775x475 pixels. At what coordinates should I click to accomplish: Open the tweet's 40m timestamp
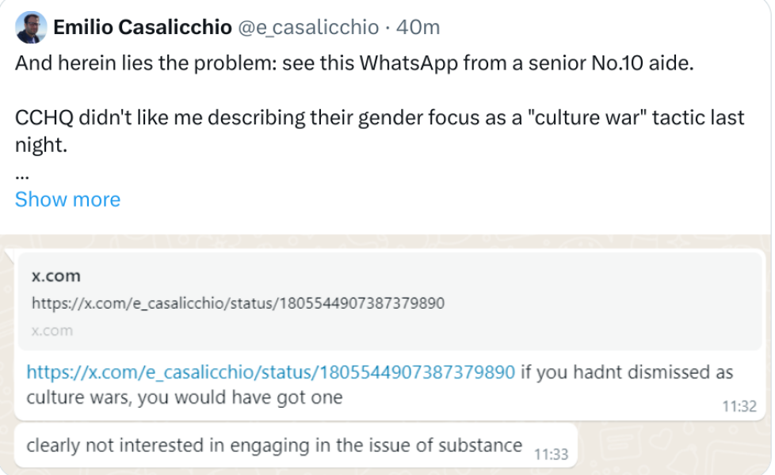point(418,28)
